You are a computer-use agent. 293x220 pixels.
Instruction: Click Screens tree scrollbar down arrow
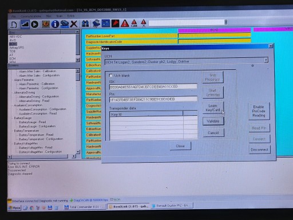(x=78, y=152)
